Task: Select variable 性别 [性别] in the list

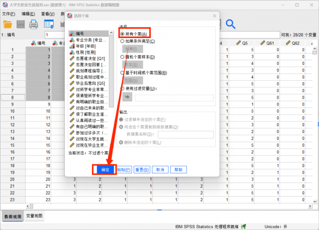Action: 89,52
